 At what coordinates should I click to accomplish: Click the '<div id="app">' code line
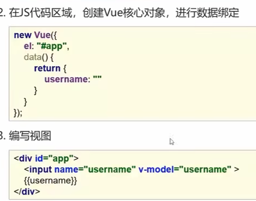(x=46, y=158)
